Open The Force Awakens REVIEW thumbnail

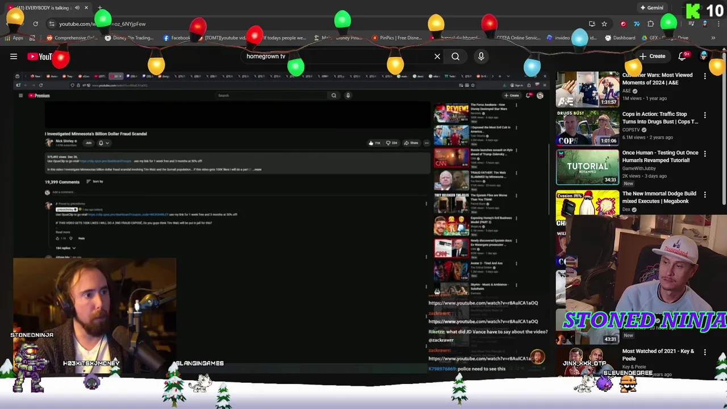452,112
